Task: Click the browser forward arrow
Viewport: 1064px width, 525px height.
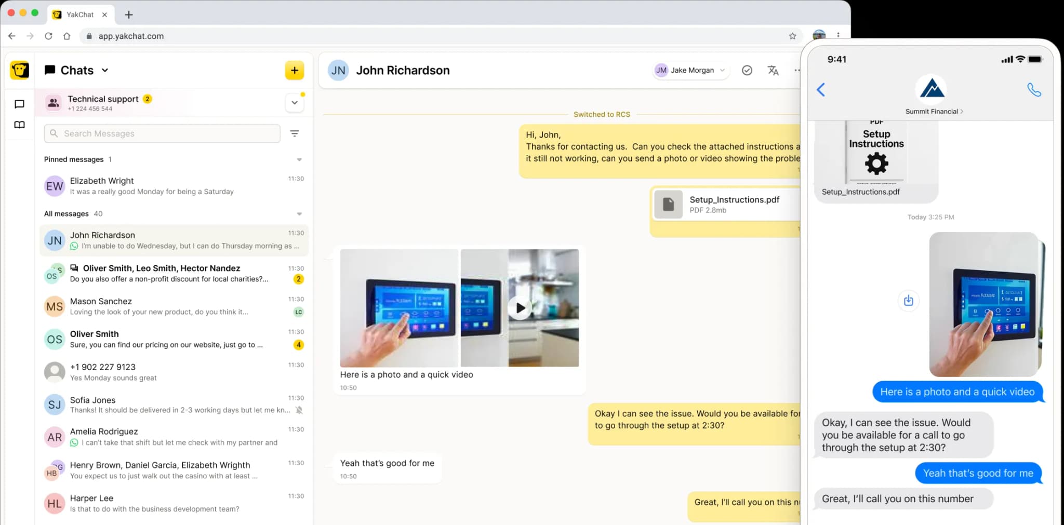Action: tap(30, 36)
